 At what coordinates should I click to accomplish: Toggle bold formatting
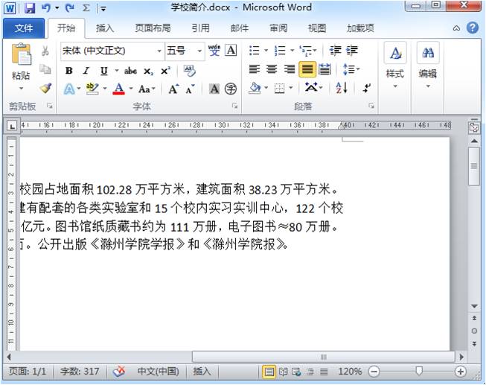(68, 71)
